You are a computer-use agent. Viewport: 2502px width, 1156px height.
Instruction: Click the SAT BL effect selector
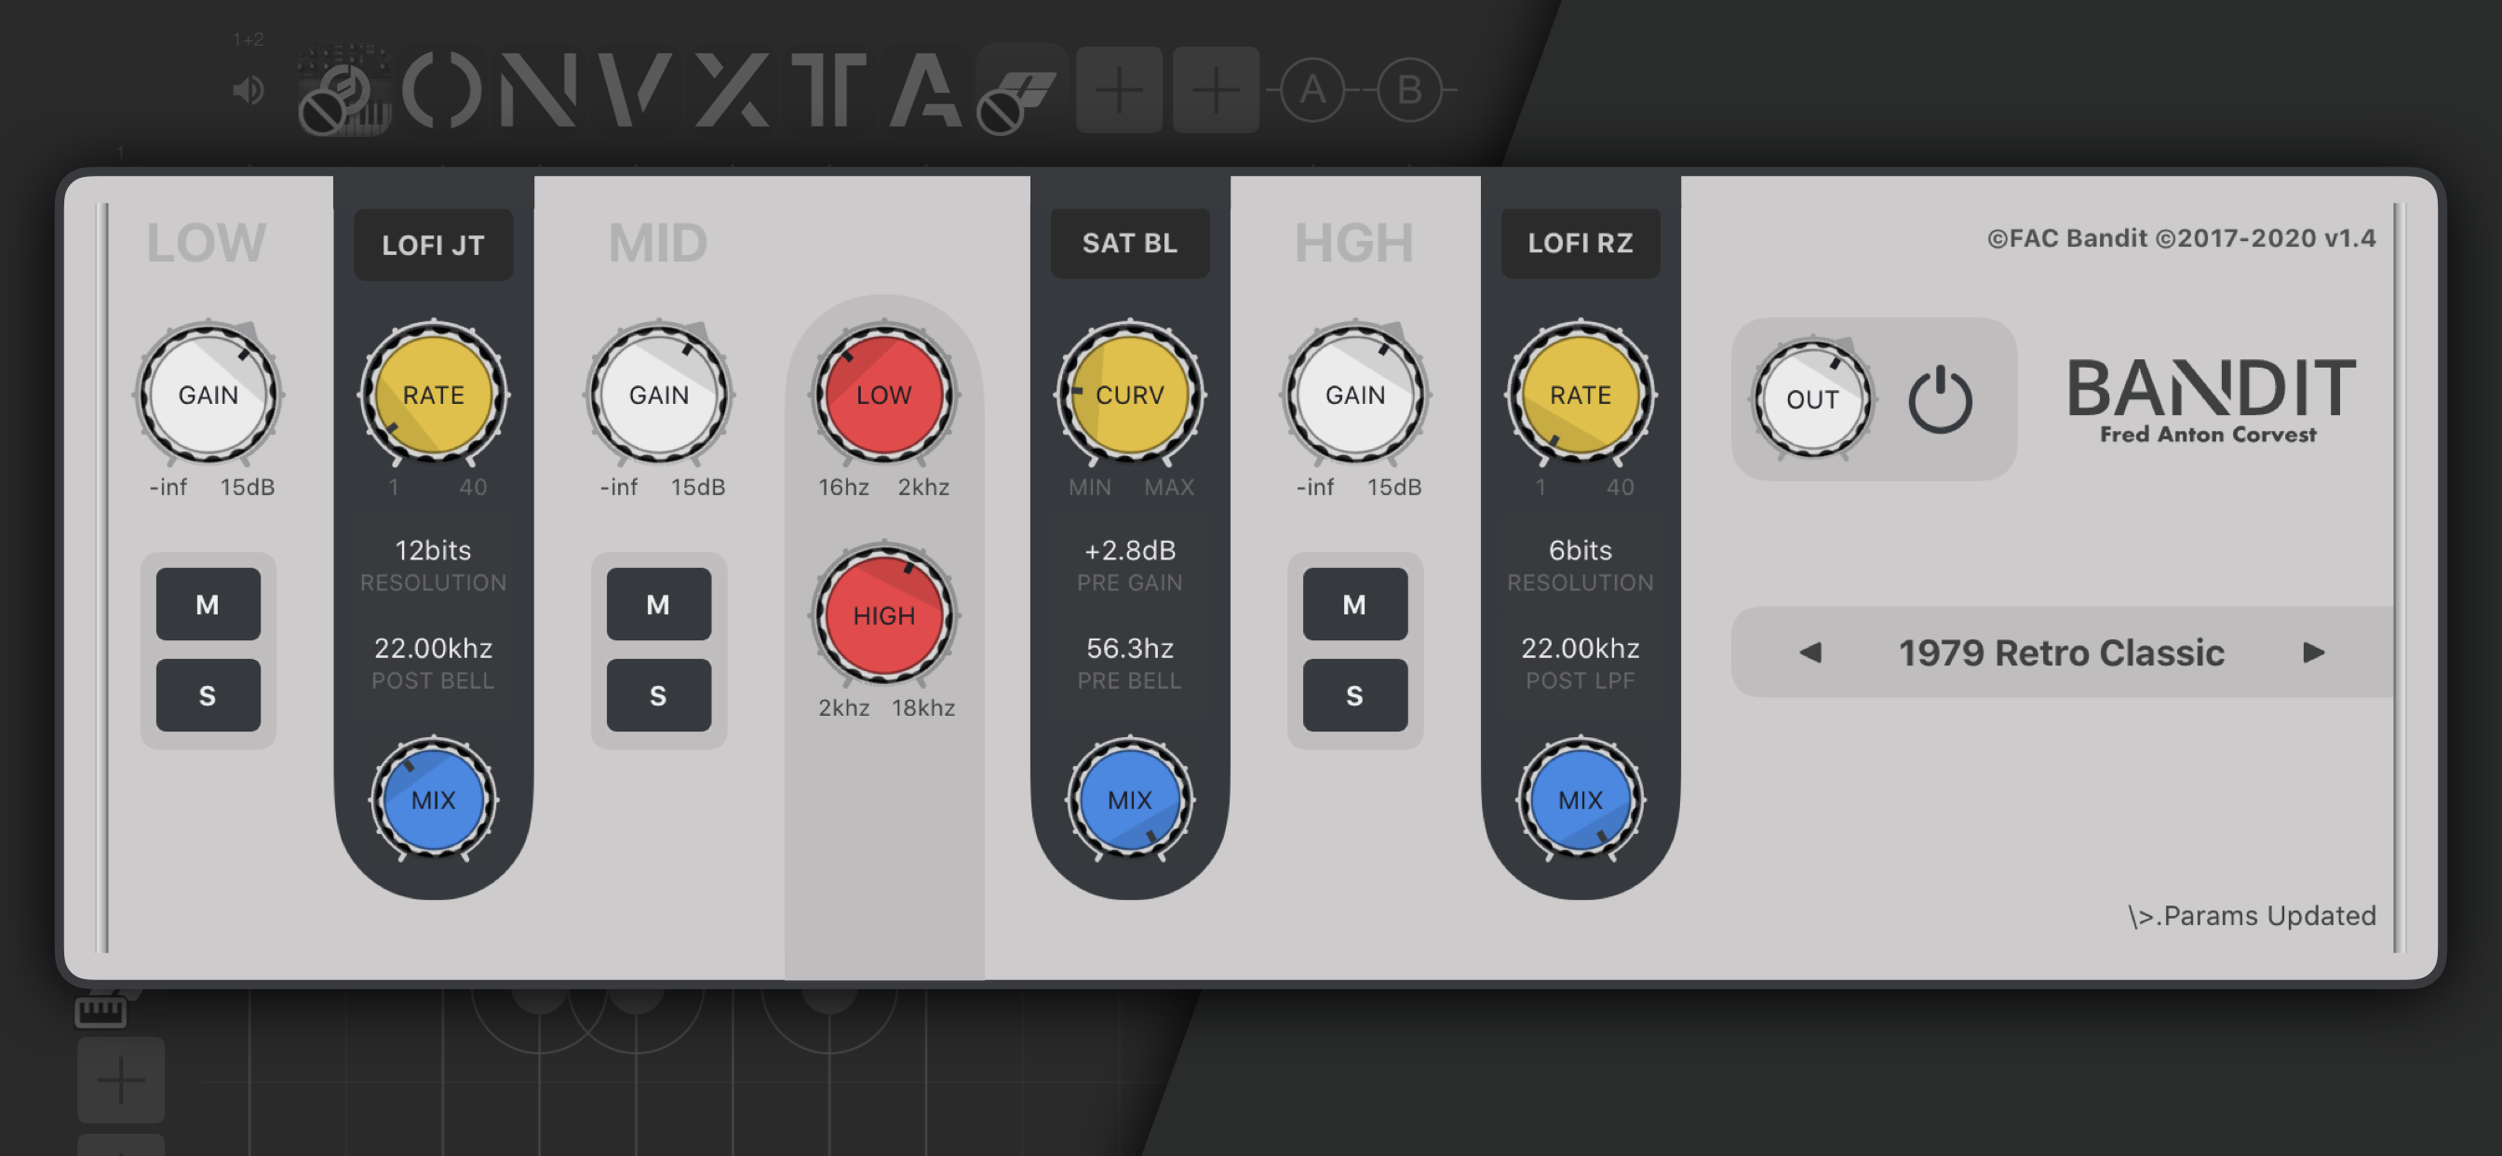(x=1130, y=243)
